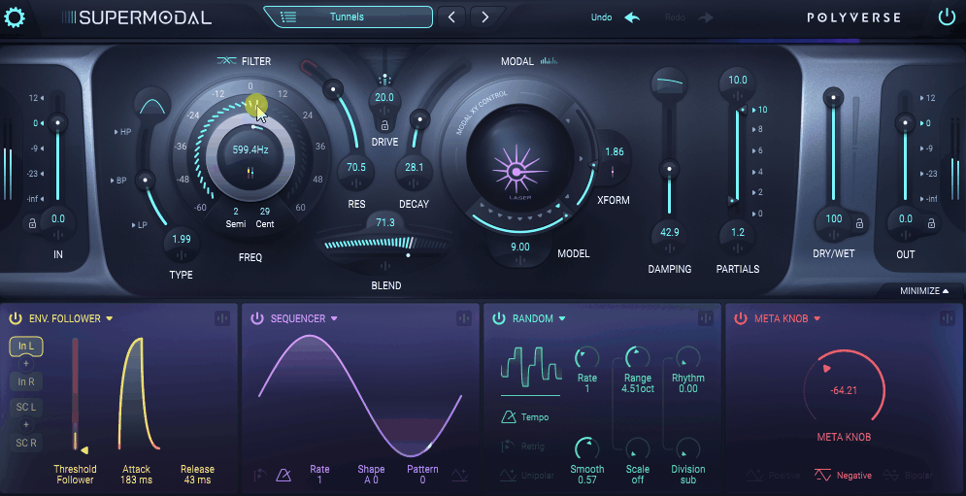
Task: Enable the SC R sidechain source
Action: tap(26, 443)
